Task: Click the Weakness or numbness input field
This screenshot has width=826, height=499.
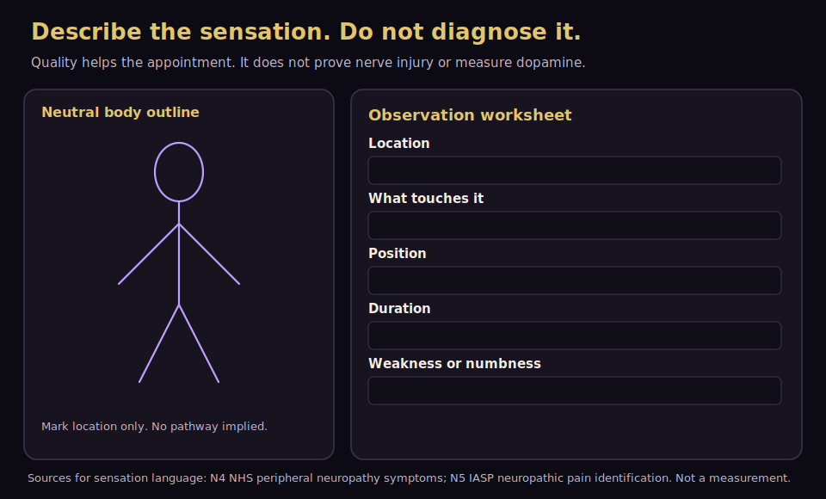Action: tap(574, 391)
